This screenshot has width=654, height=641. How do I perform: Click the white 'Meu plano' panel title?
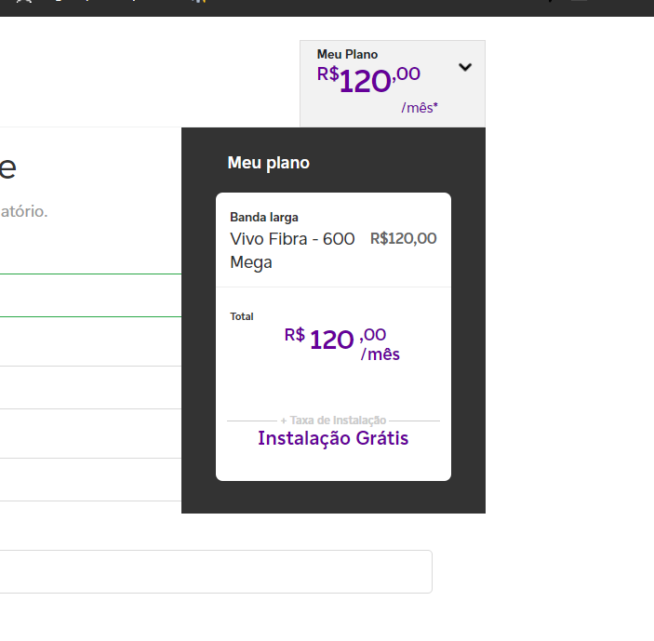(269, 163)
